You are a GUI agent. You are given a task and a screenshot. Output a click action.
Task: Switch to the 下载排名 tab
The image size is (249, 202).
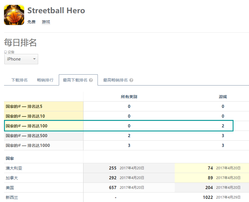[20, 80]
